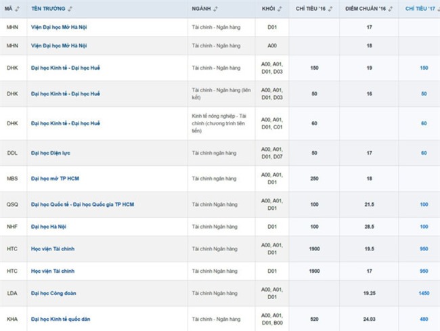Select the 28.5 benchmark score cell

pos(370,226)
